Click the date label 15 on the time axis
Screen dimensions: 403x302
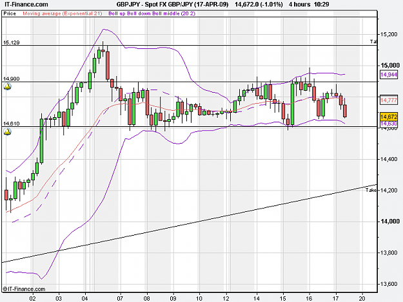point(283,298)
